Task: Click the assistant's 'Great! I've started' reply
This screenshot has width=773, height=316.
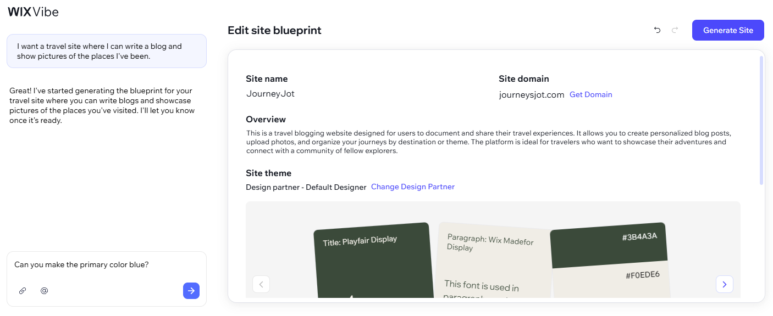Action: pos(102,106)
